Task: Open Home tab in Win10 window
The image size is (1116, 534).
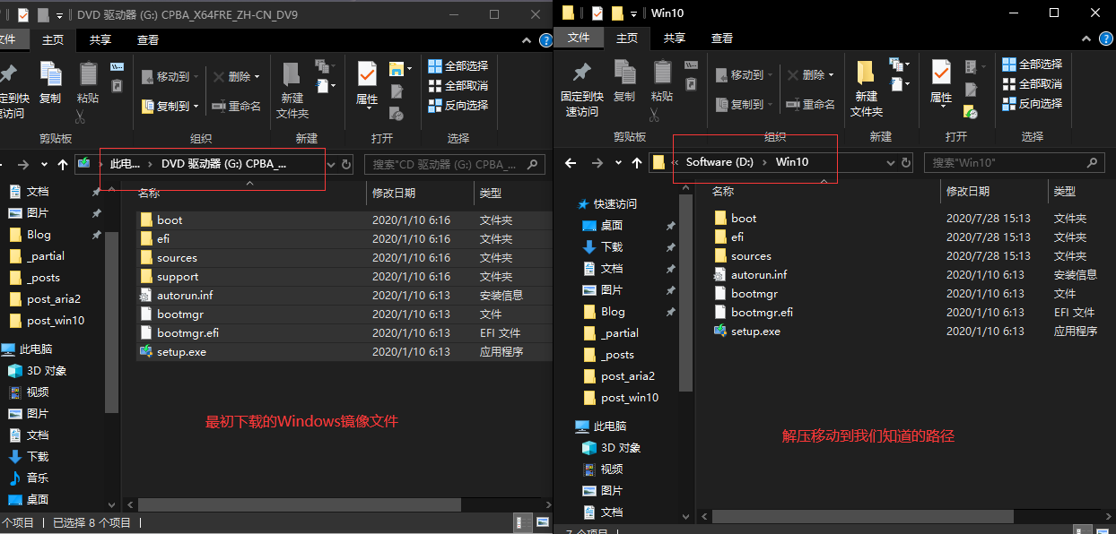Action: 626,38
